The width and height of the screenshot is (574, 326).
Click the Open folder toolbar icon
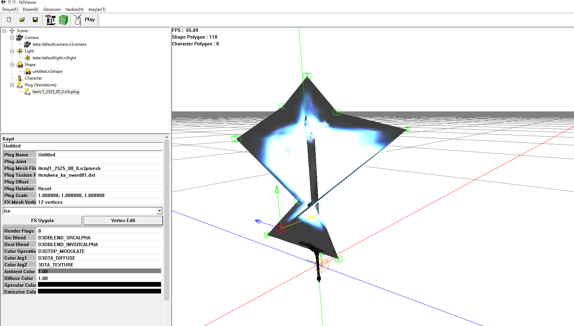tap(22, 20)
